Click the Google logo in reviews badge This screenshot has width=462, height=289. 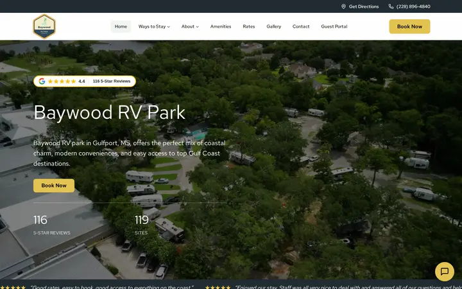[42, 82]
